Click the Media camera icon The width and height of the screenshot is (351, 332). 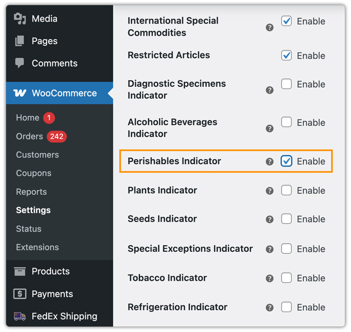coord(20,19)
